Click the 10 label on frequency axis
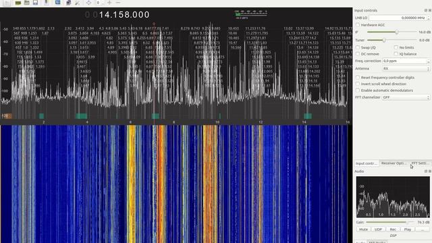 click(x=217, y=122)
